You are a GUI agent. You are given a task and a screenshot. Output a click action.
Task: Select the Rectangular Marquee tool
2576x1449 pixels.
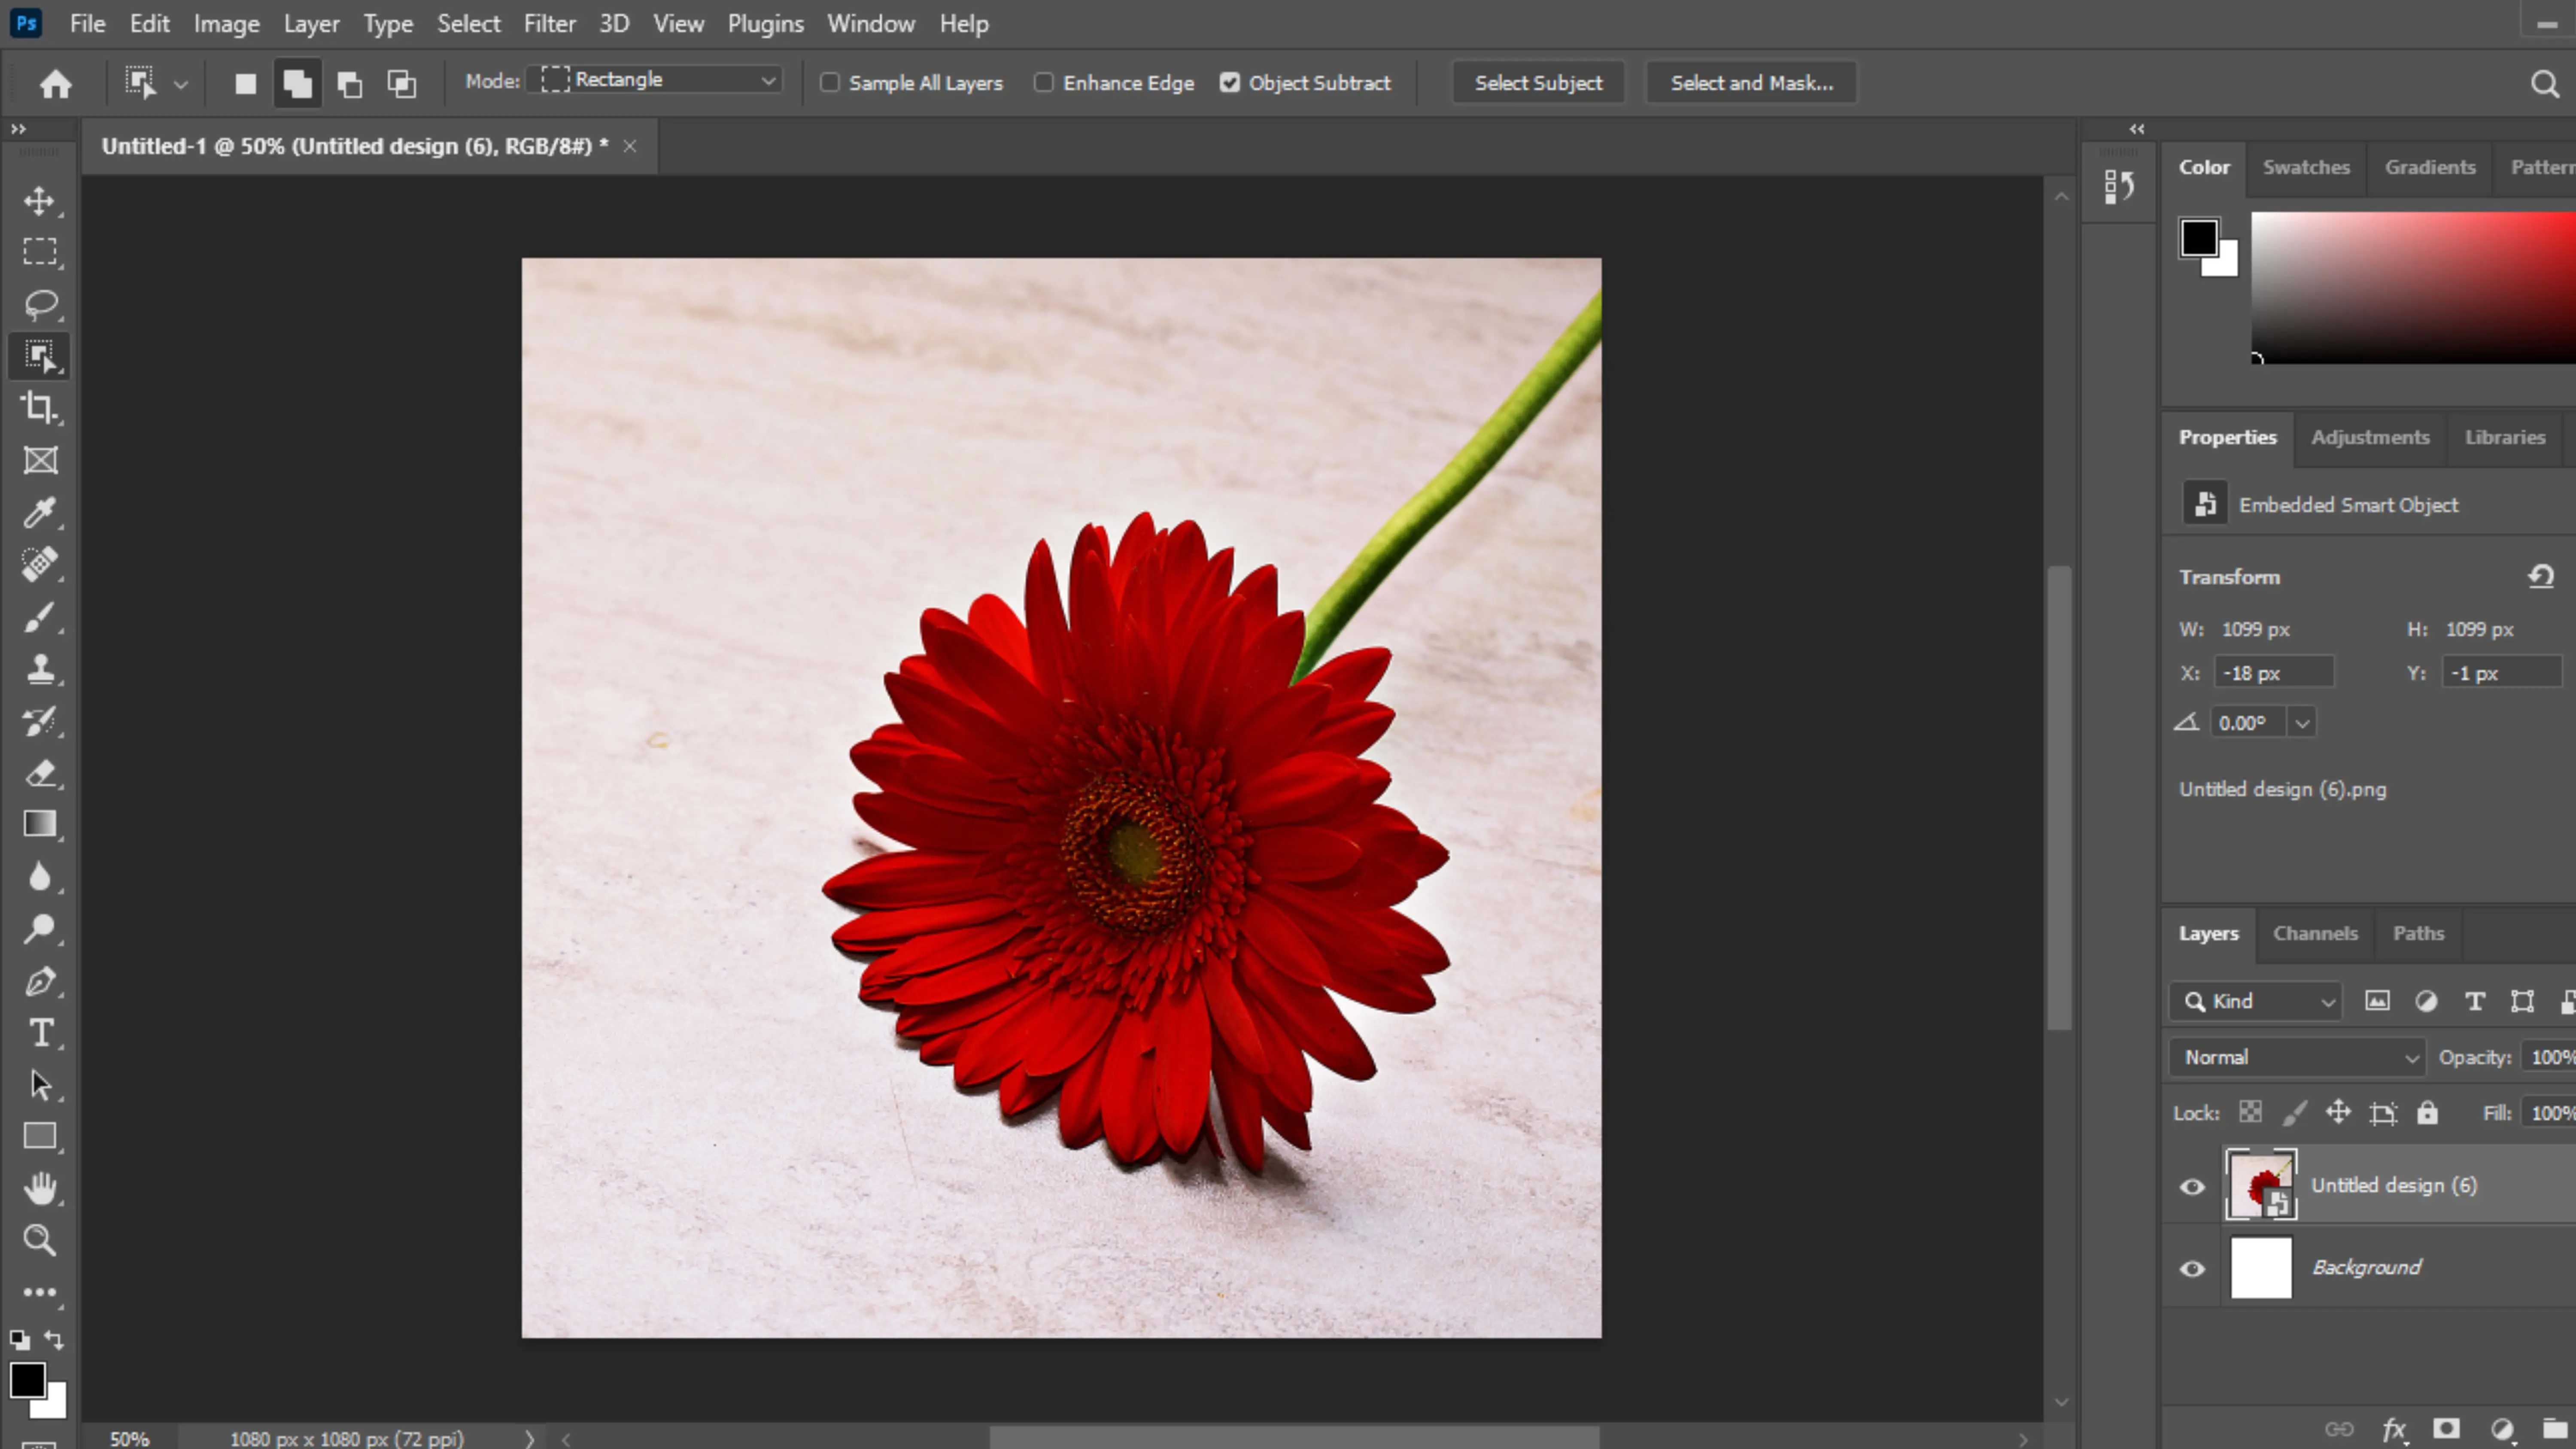(x=40, y=252)
